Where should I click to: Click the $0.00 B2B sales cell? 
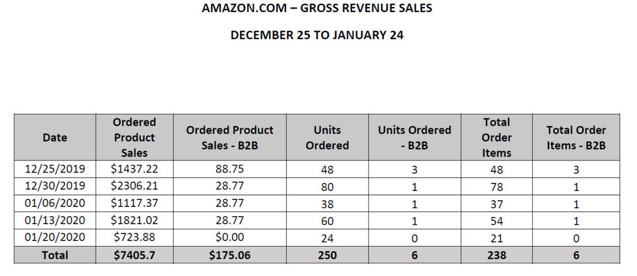pos(230,237)
